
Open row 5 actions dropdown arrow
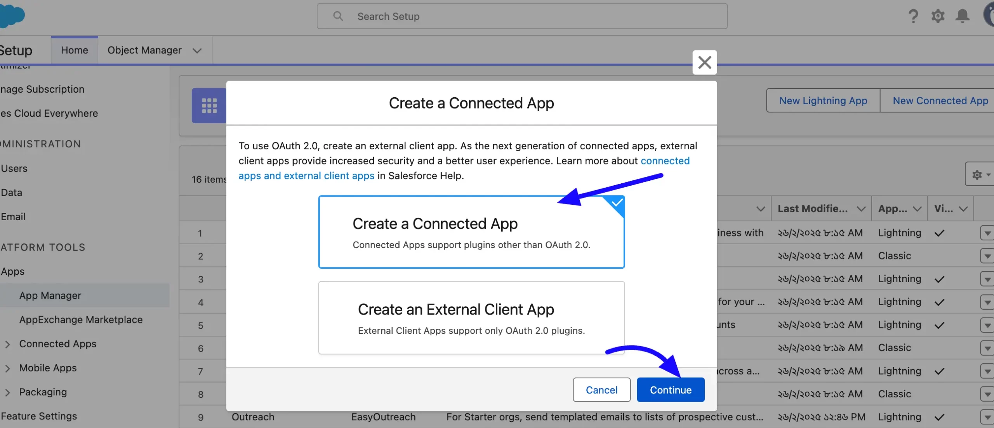[987, 325]
